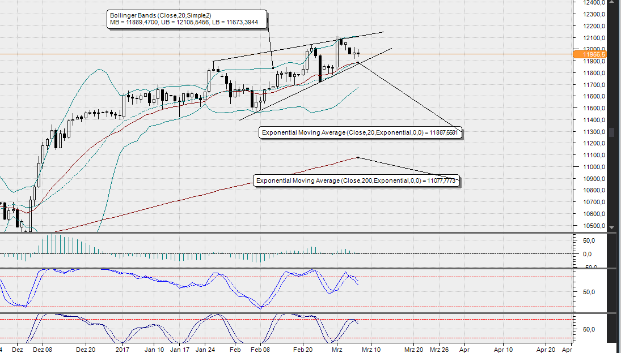Click the Mrz 26 date label
Screen dimensions: 621x353
click(x=439, y=350)
